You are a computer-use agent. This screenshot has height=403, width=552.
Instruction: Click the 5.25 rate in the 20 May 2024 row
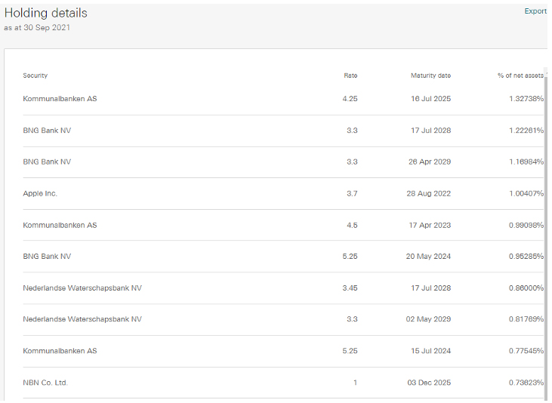pyautogui.click(x=350, y=257)
